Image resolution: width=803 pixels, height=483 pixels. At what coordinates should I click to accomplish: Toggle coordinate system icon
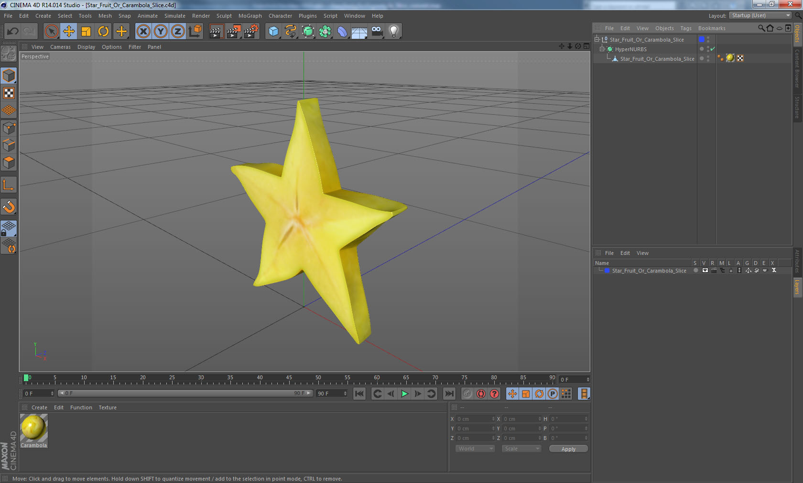coord(195,32)
